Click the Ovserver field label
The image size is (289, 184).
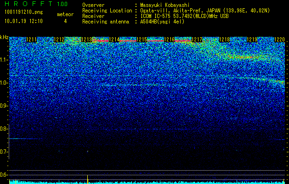pyautogui.click(x=93, y=5)
